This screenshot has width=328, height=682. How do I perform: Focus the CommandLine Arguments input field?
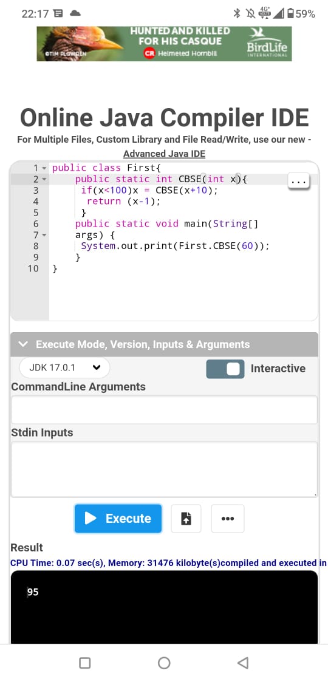click(x=164, y=410)
